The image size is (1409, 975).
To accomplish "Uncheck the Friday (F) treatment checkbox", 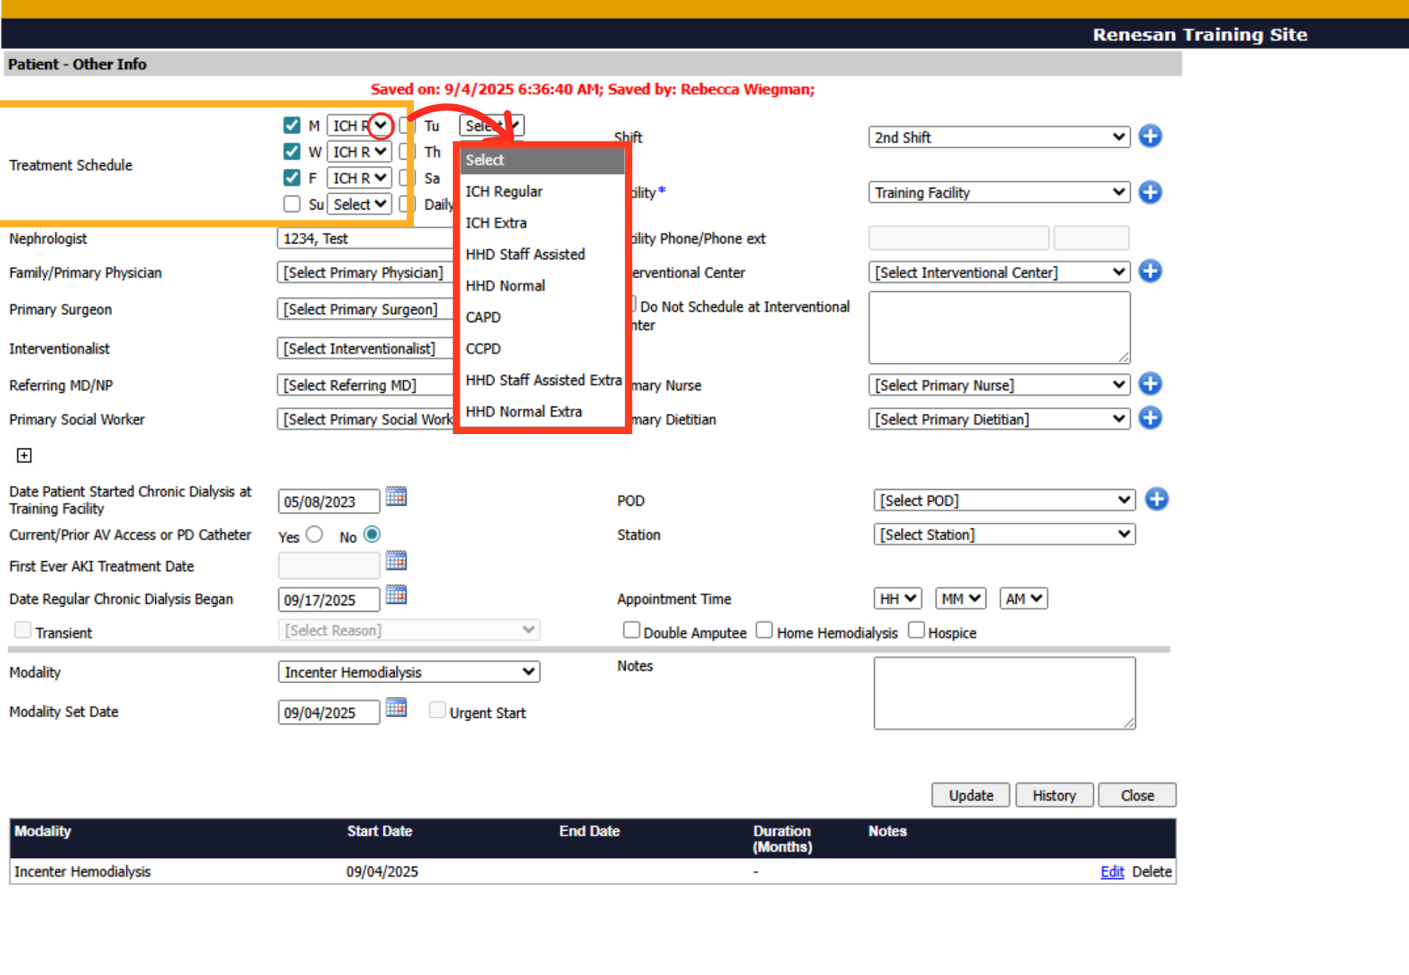I will coord(292,178).
